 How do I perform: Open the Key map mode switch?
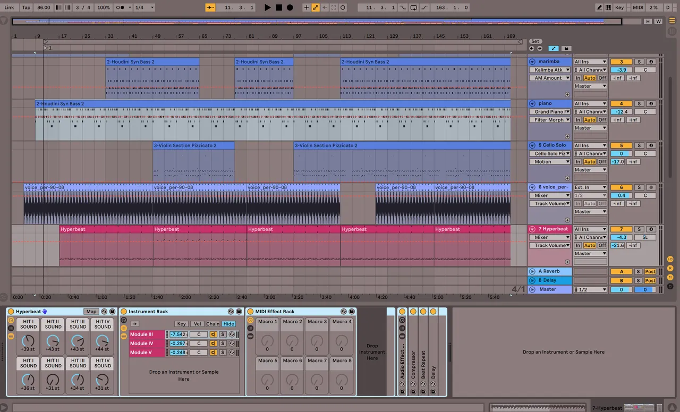click(x=619, y=7)
